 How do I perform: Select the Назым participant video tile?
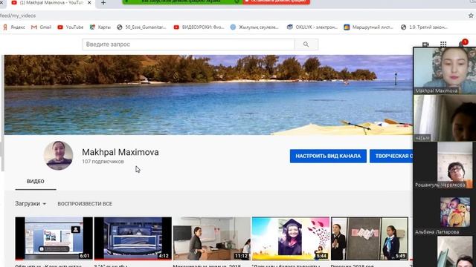445,118
